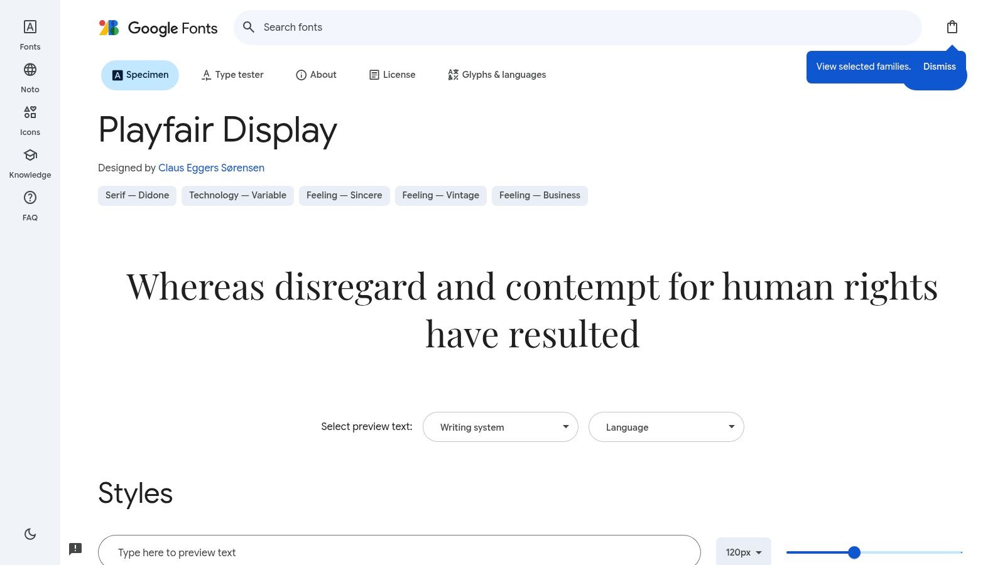Open the License tab
Viewport: 1005px width, 565px height.
(392, 75)
